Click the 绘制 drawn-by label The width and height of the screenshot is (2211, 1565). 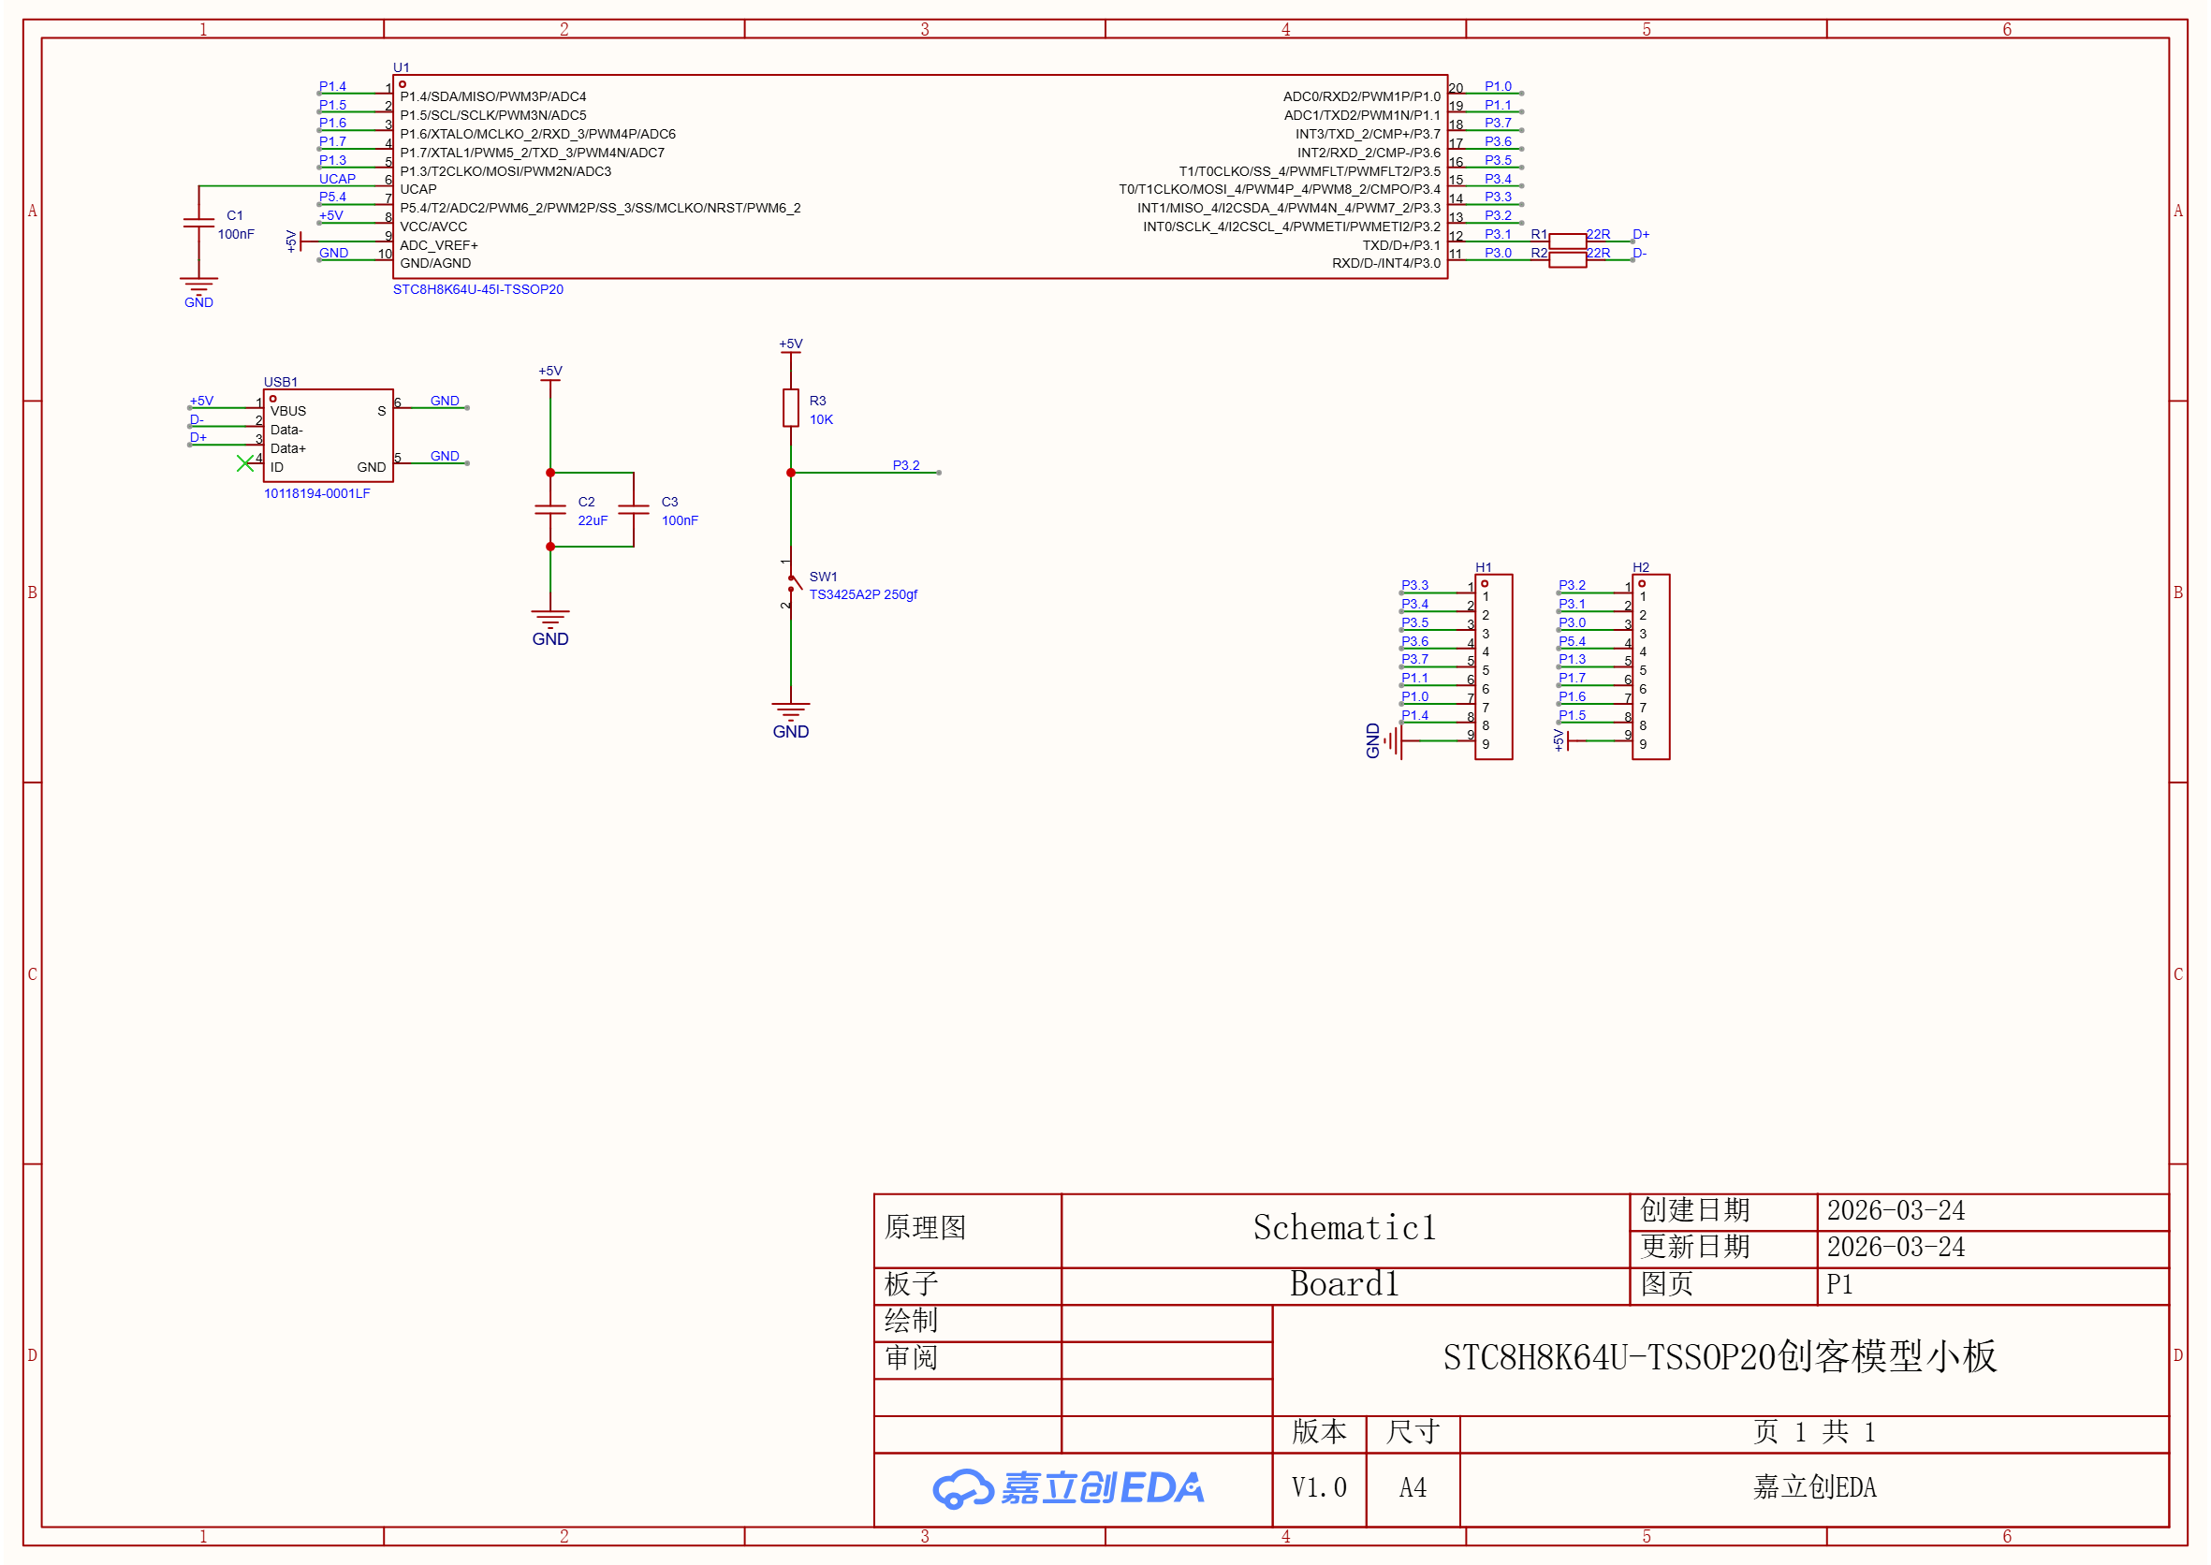pyautogui.click(x=910, y=1322)
